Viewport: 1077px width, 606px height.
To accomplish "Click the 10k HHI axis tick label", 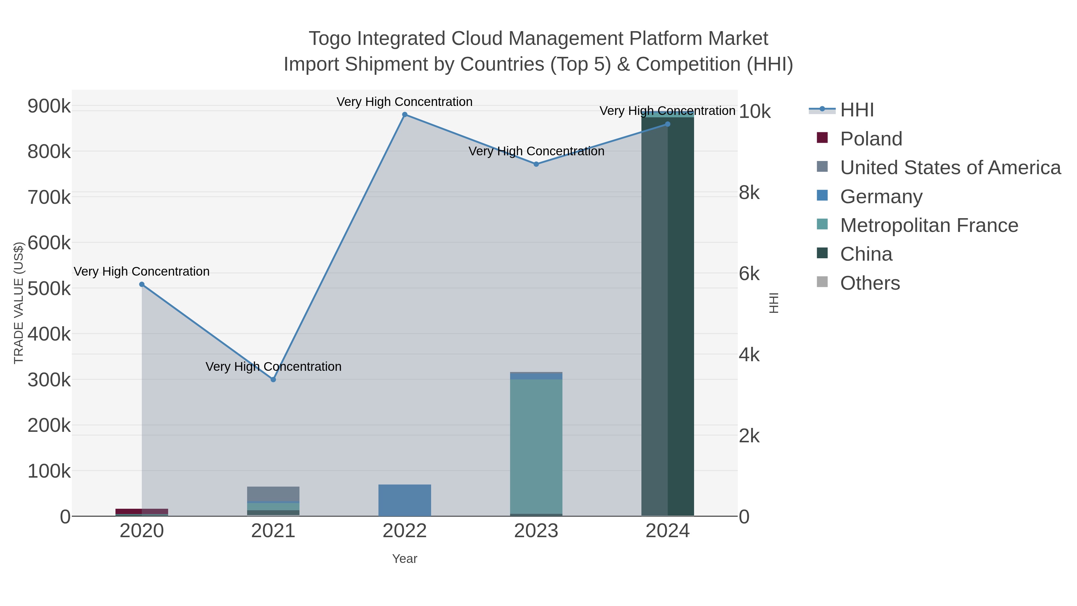I will 755,112.
